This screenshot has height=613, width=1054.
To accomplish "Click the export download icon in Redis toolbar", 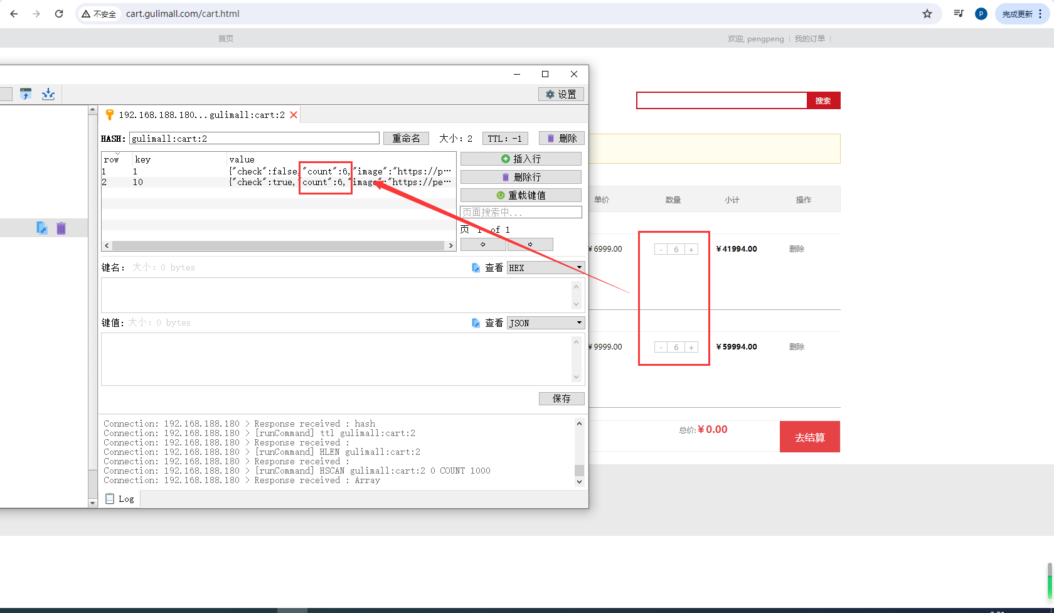I will pyautogui.click(x=48, y=94).
